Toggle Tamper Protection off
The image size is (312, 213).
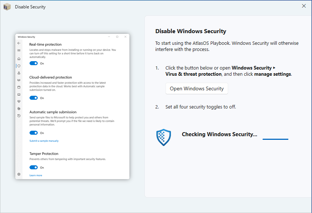pos(34,167)
